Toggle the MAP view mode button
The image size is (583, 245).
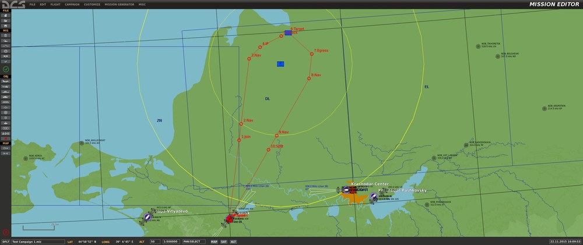214,242
